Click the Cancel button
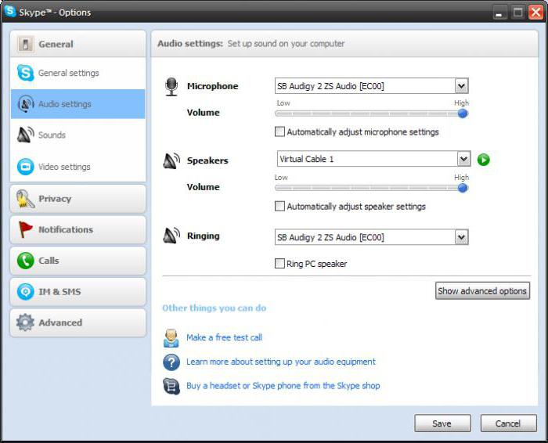The height and width of the screenshot is (443, 548). [x=508, y=423]
